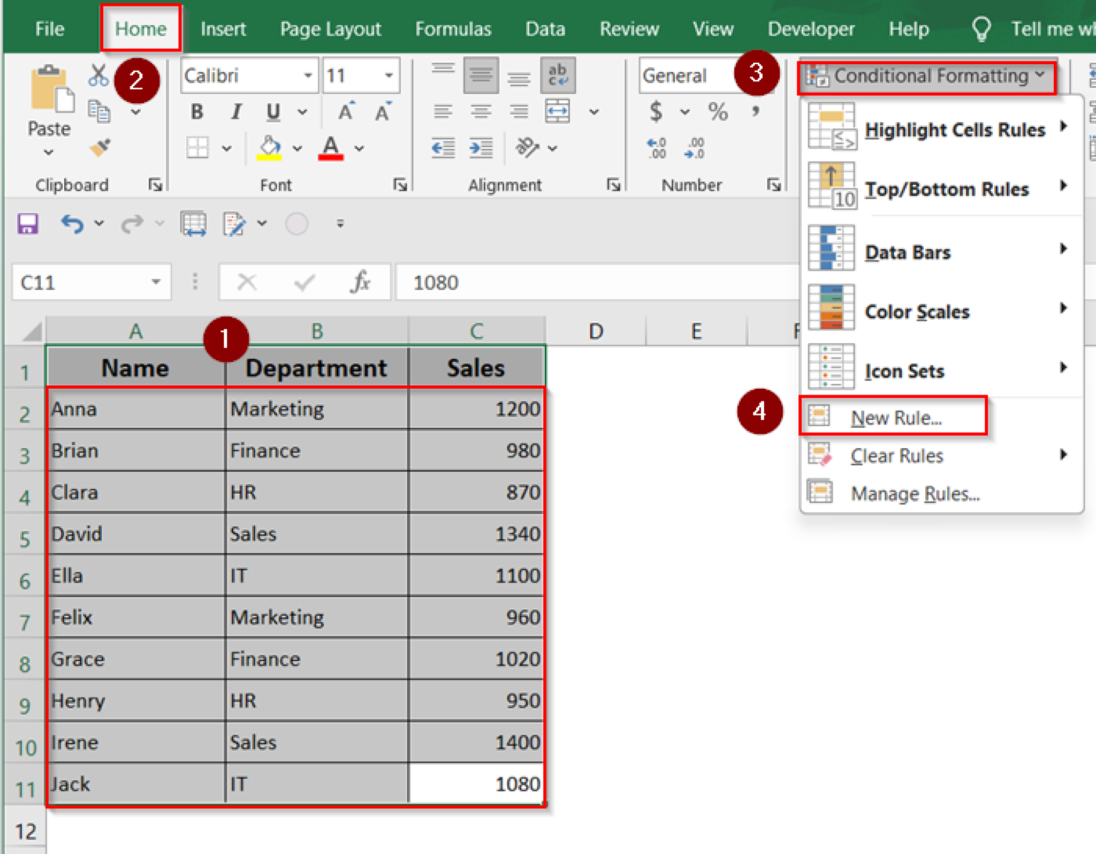Click the Increase Indent icon

click(x=481, y=148)
